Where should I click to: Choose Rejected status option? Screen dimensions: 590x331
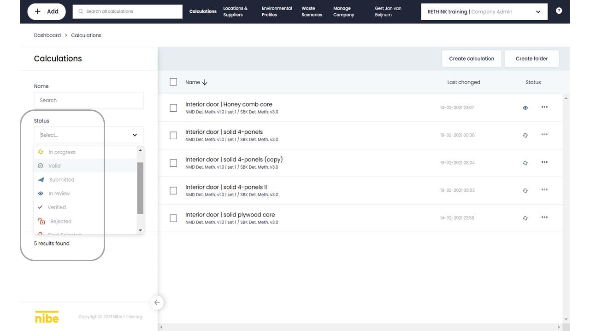[86, 221]
